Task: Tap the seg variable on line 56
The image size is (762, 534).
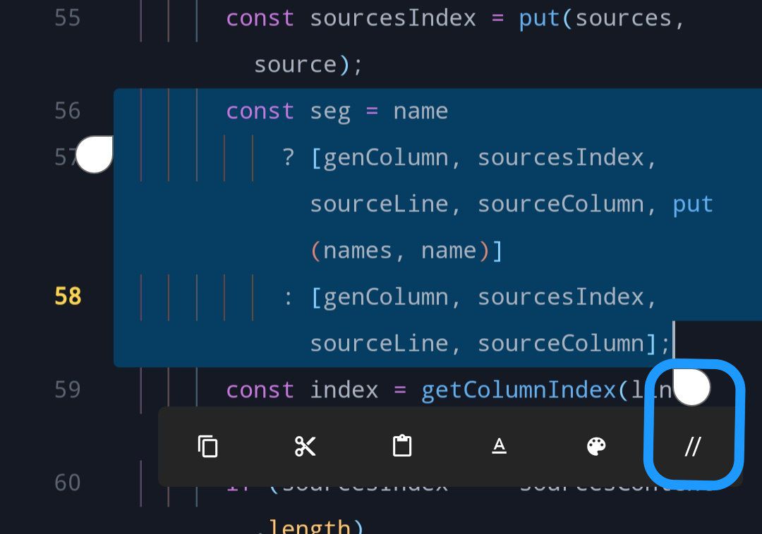Action: coord(332,110)
